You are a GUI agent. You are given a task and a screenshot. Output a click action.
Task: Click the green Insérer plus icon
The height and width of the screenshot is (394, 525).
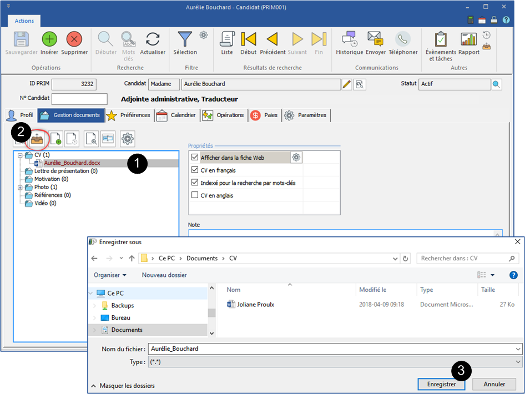tap(49, 39)
